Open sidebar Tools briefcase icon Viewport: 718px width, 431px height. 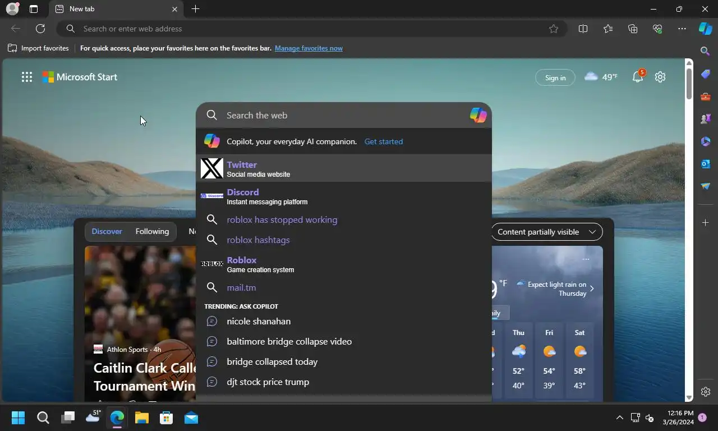[706, 97]
